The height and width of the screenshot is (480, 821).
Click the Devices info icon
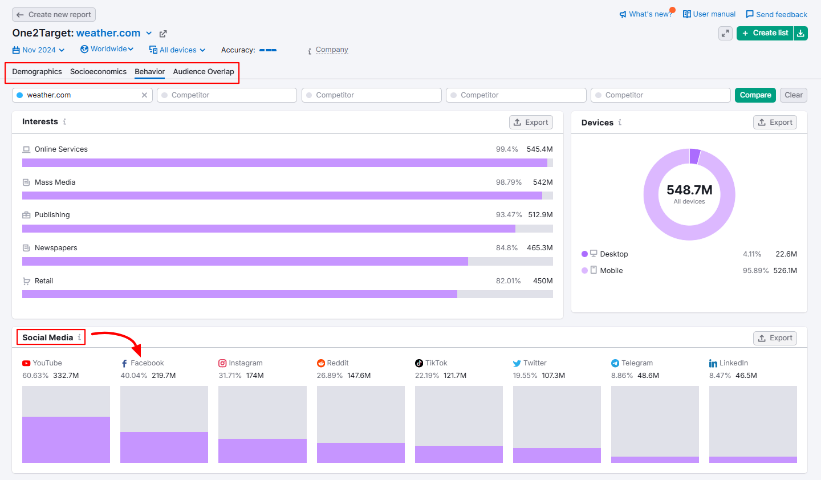click(x=620, y=122)
